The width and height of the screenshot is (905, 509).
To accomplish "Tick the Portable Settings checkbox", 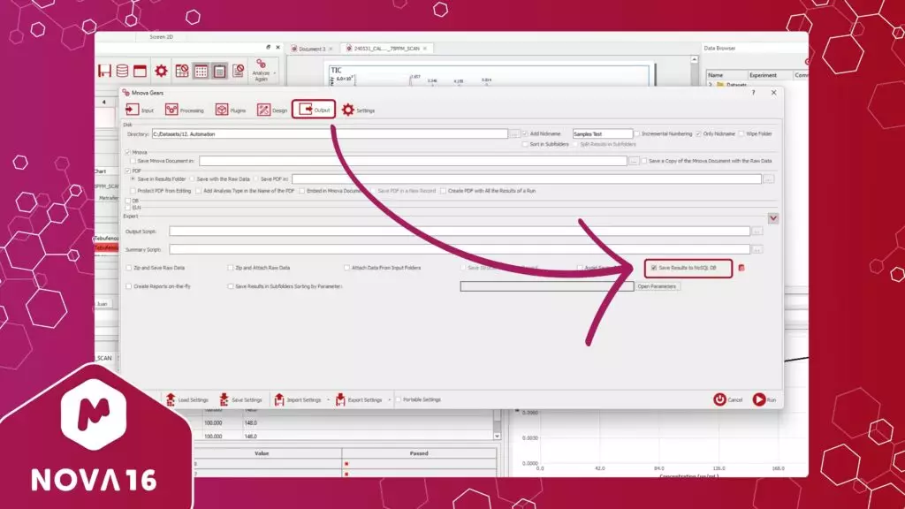I will (399, 399).
